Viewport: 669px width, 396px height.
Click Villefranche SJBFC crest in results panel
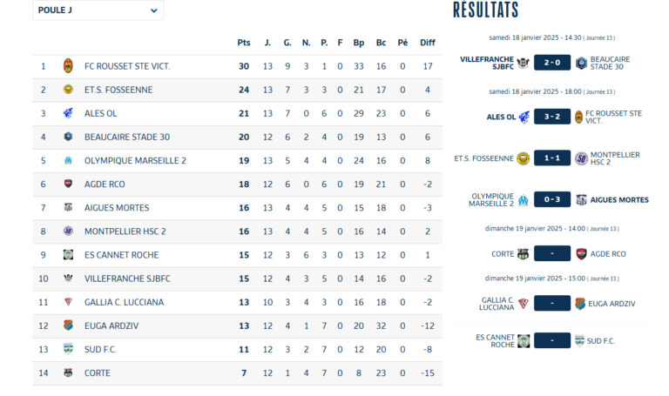(523, 63)
